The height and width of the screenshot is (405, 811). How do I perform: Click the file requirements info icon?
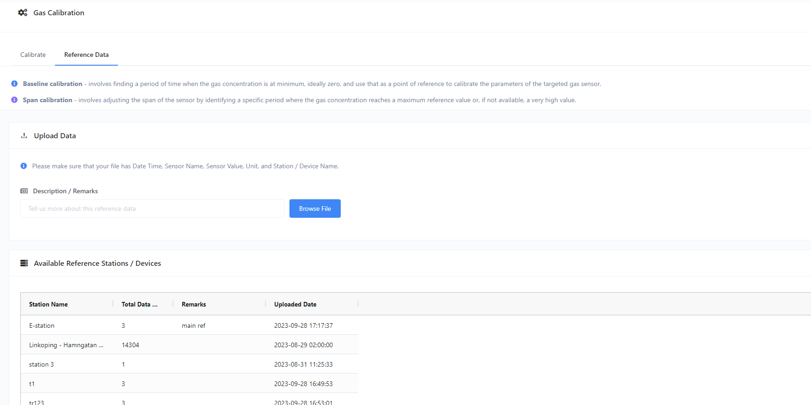(x=24, y=166)
